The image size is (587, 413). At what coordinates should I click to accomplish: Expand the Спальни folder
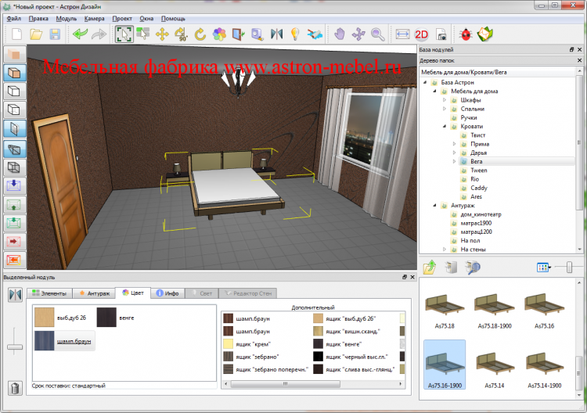(x=445, y=109)
